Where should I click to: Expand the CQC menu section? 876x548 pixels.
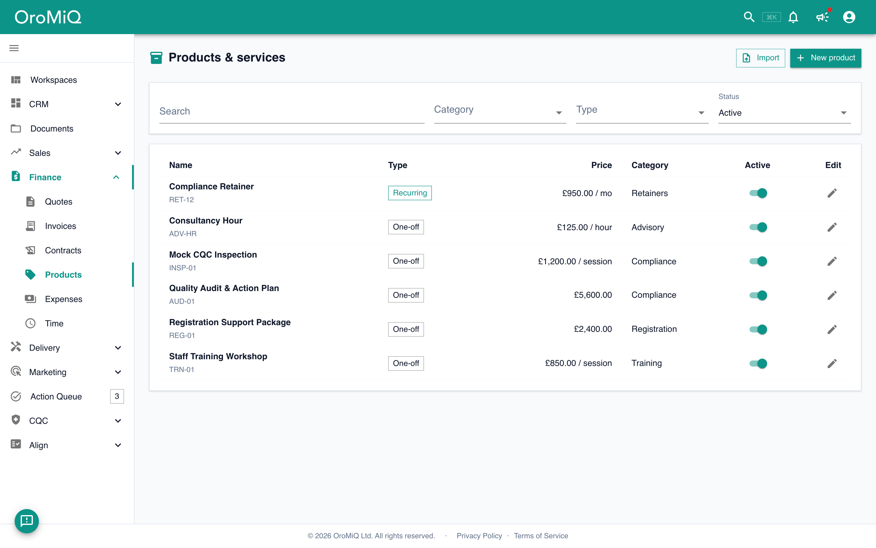click(67, 420)
